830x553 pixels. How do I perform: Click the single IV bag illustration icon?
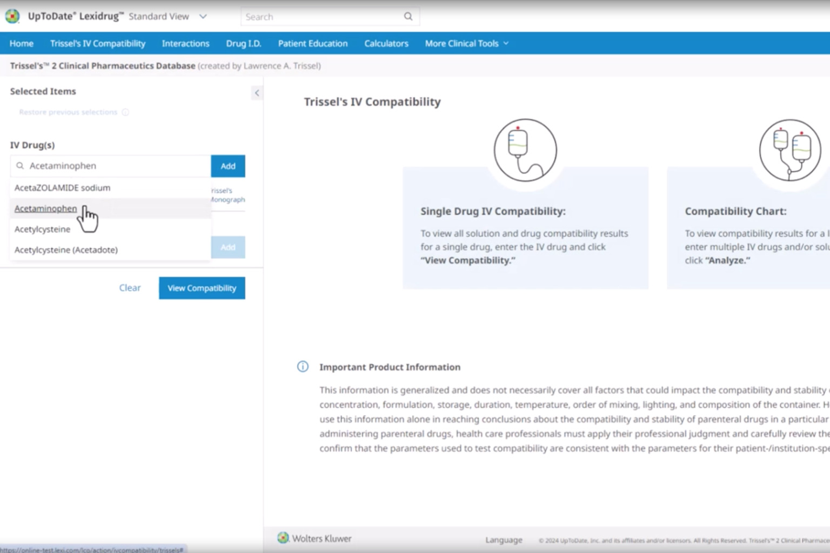click(x=525, y=151)
